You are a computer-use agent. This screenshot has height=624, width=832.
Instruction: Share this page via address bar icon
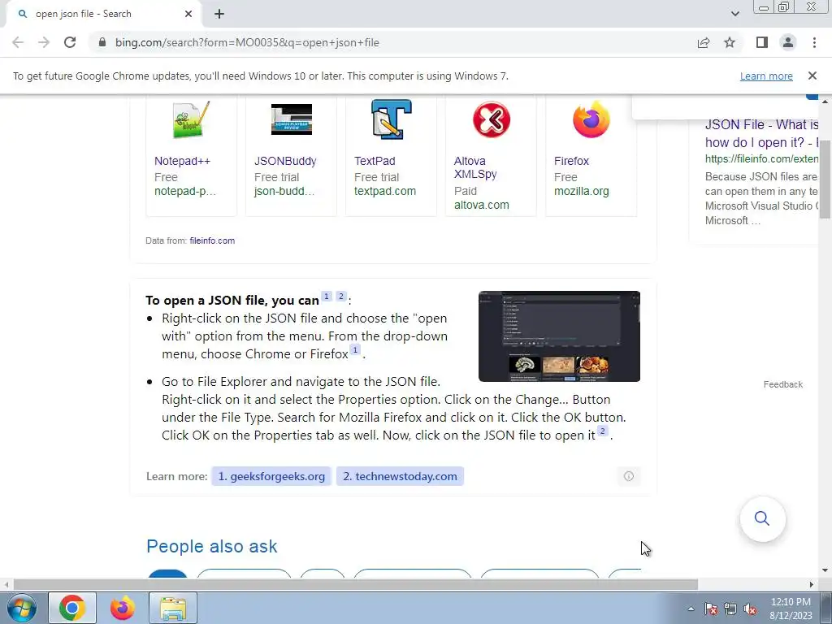704,42
